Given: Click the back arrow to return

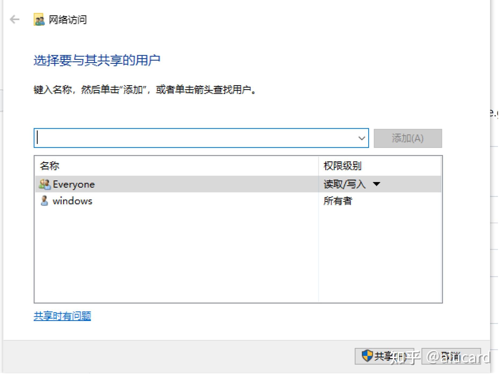Looking at the screenshot, I should (x=14, y=19).
